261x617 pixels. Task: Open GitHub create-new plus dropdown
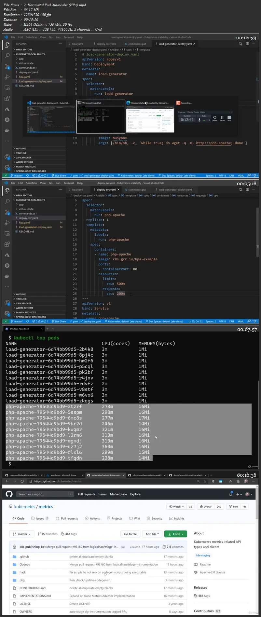[x=239, y=494]
